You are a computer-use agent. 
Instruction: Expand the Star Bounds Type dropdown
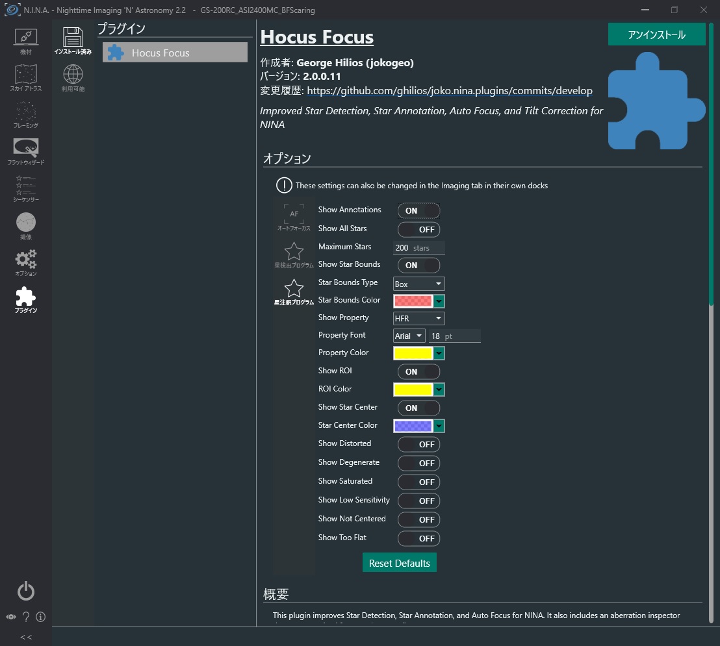(x=418, y=284)
